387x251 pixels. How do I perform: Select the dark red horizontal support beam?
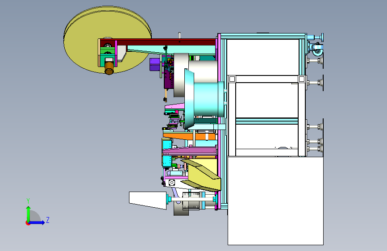pos(158,42)
